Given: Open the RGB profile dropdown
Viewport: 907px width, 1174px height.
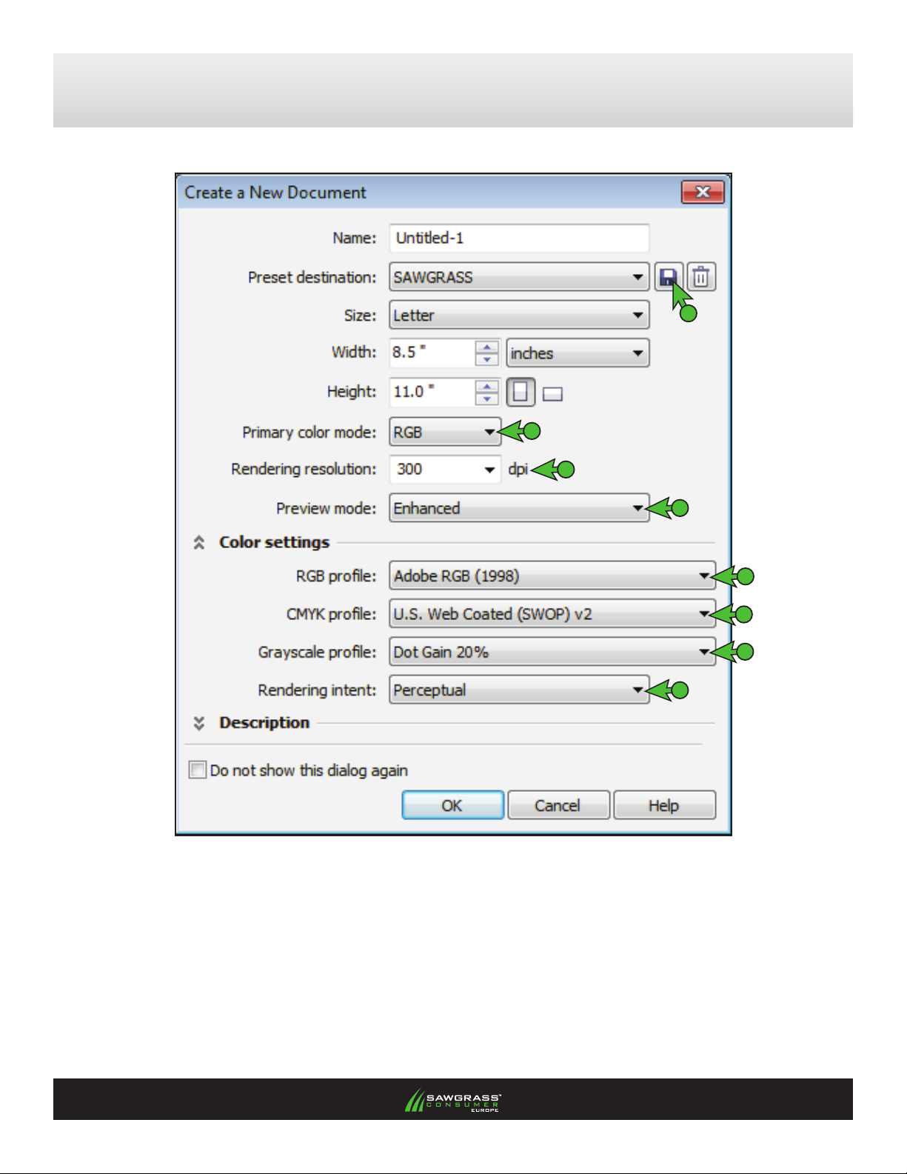Looking at the screenshot, I should (x=552, y=576).
